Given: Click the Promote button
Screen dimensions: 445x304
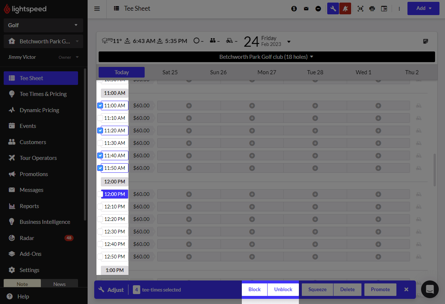Looking at the screenshot, I should coord(380,290).
